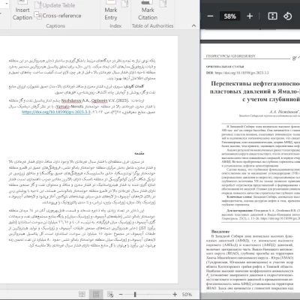The image size is (300, 300).
Task: Click Insert Table of Authorities icon
Action: point(163,4)
